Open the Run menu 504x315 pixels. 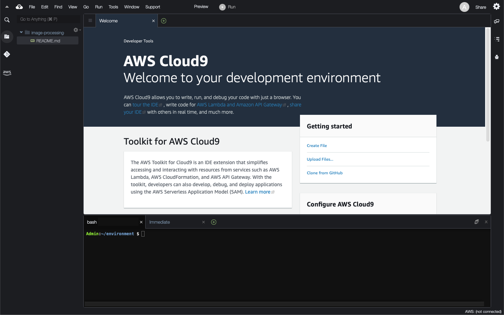[x=99, y=7]
